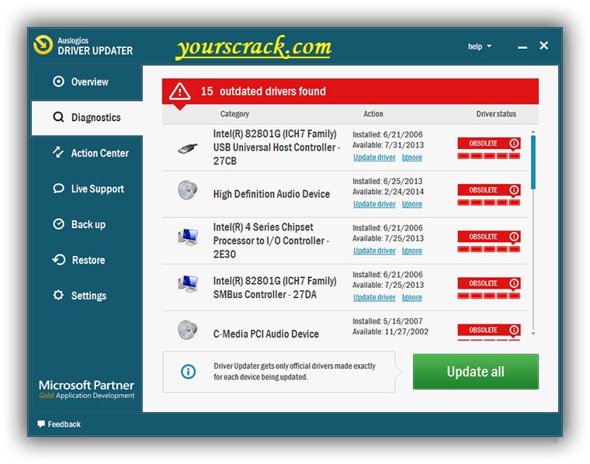Image resolution: width=590 pixels, height=464 pixels.
Task: Open Live Support
Action: point(87,189)
